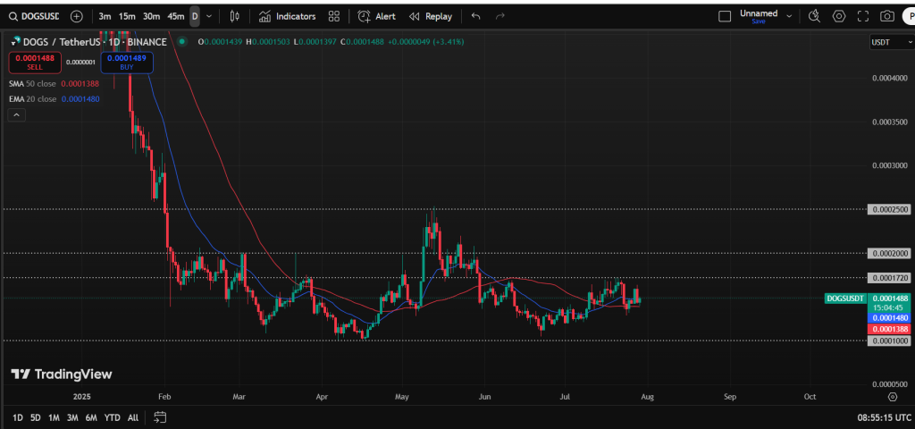Switch to the 15m timeframe
The width and height of the screenshot is (915, 429).
[127, 16]
